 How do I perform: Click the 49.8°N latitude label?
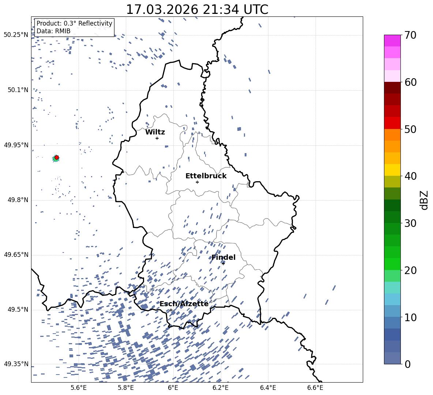point(18,200)
